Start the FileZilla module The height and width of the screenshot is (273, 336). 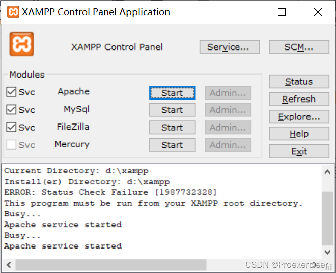[172, 128]
